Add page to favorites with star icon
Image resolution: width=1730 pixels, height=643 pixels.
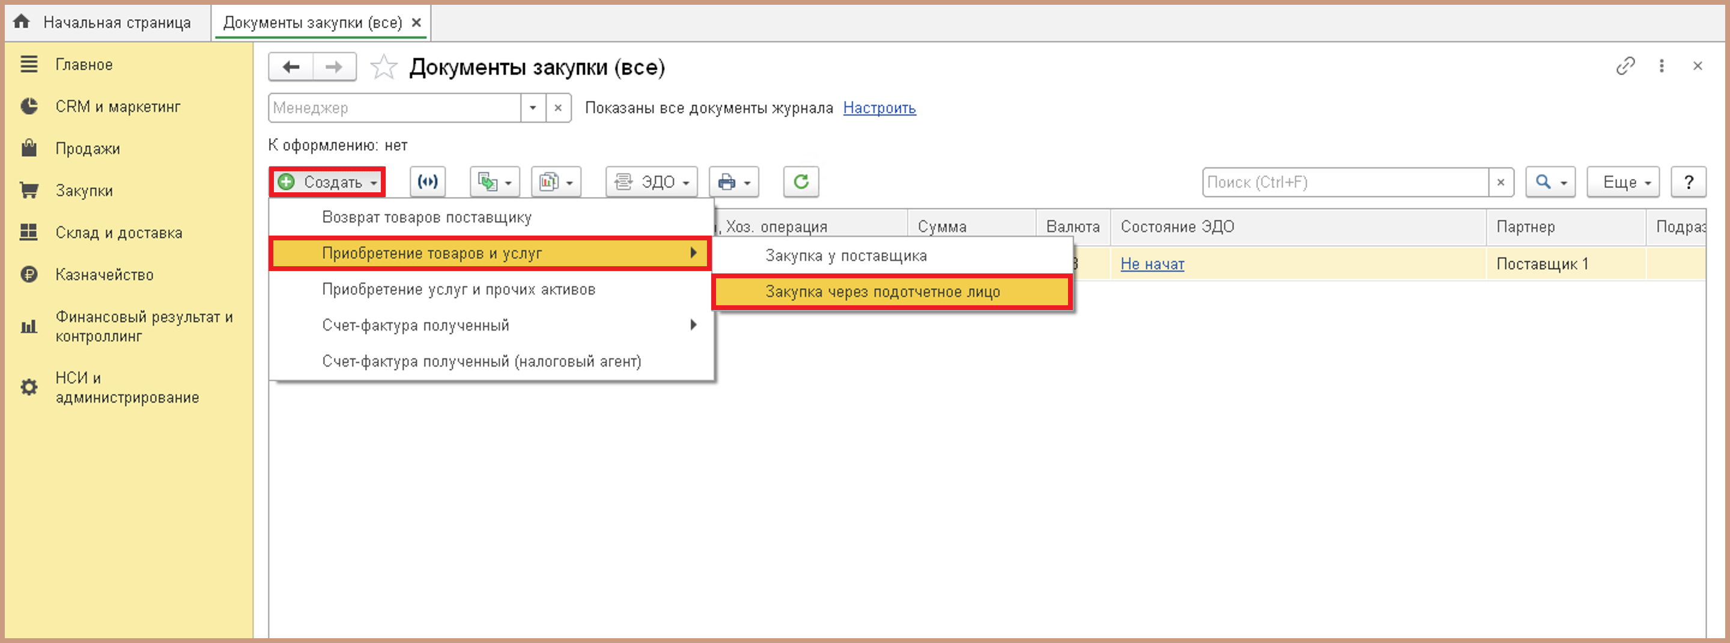383,67
